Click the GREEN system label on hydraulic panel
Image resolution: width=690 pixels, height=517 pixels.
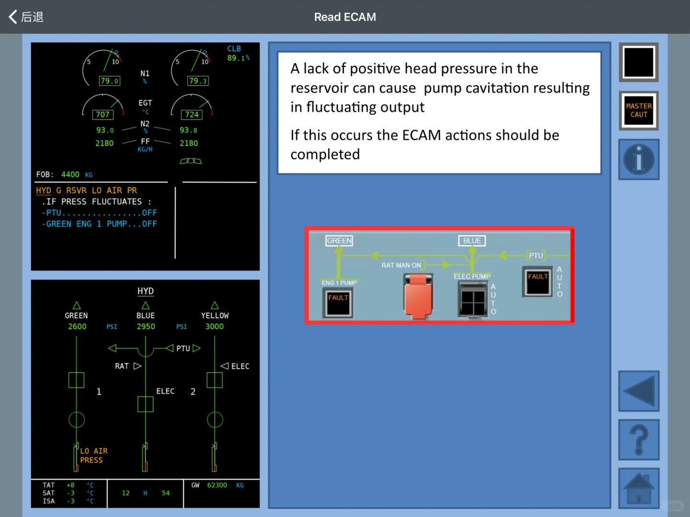339,241
